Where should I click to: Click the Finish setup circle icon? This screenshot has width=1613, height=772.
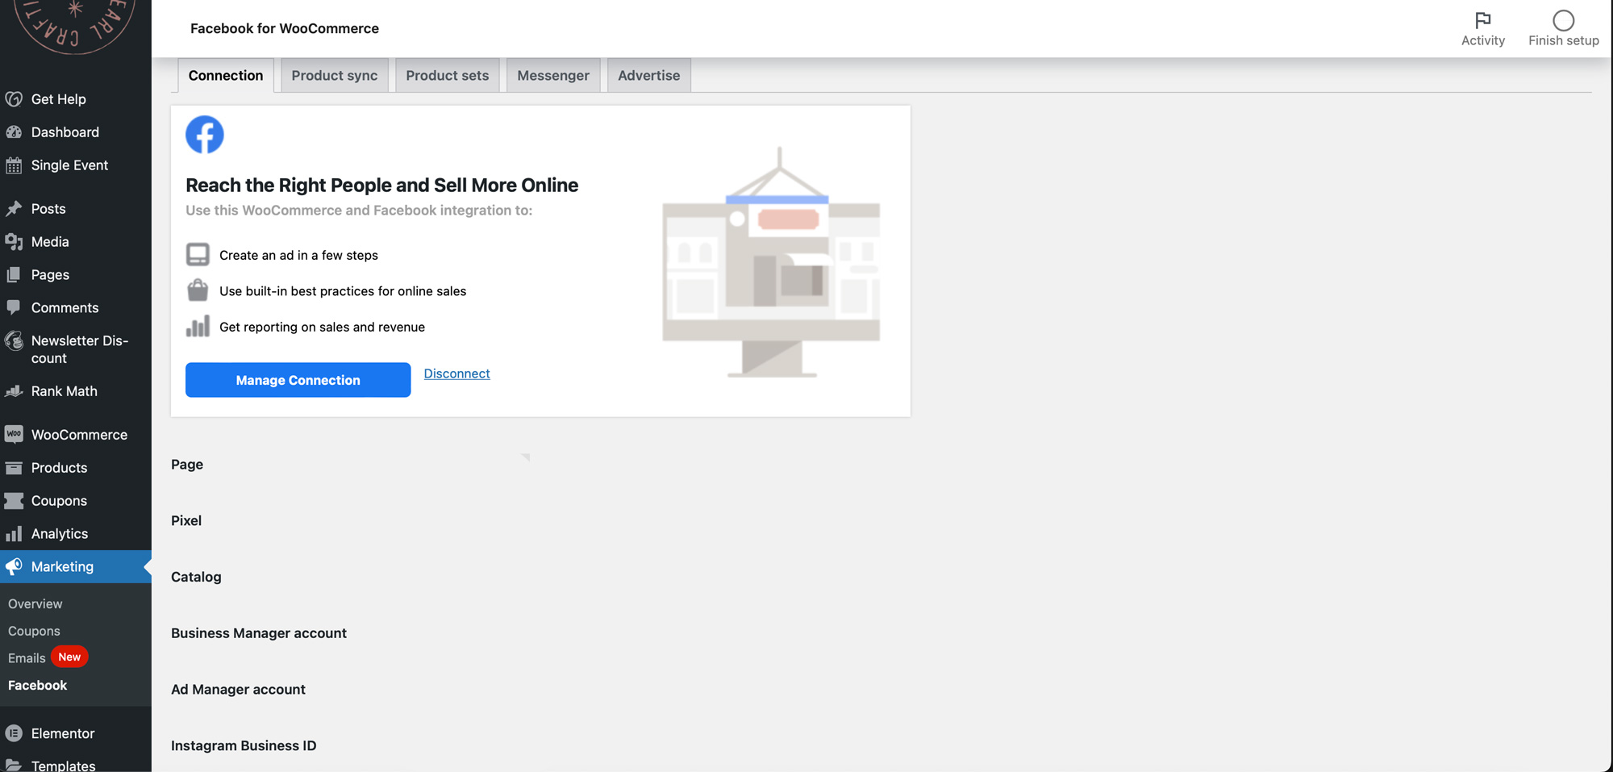click(1563, 20)
